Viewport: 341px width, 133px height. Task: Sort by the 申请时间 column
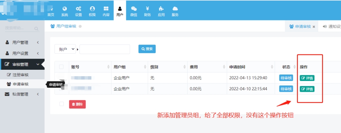251,67
